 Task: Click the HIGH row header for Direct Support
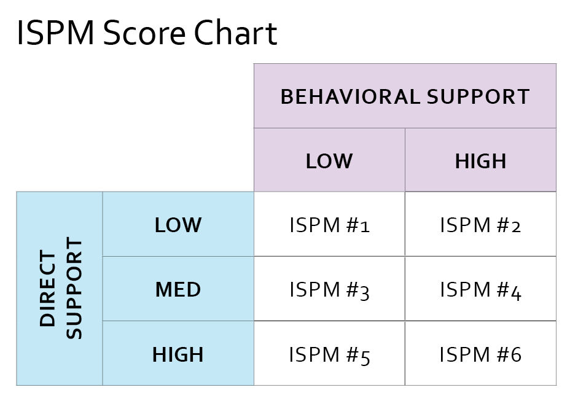point(178,354)
